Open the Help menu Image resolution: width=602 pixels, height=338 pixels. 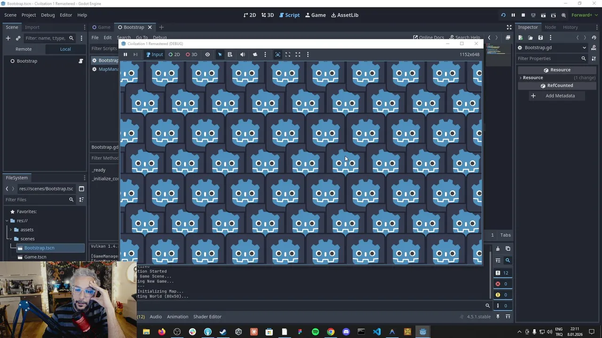click(x=82, y=15)
